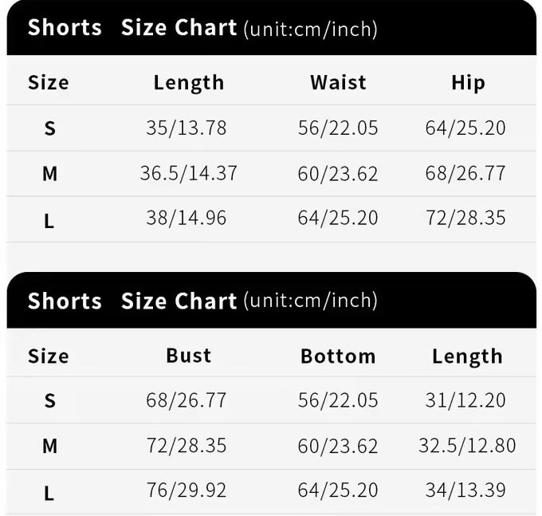This screenshot has width=542, height=516.
Task: Click the 68/26.77 bust cell
Action: (187, 400)
